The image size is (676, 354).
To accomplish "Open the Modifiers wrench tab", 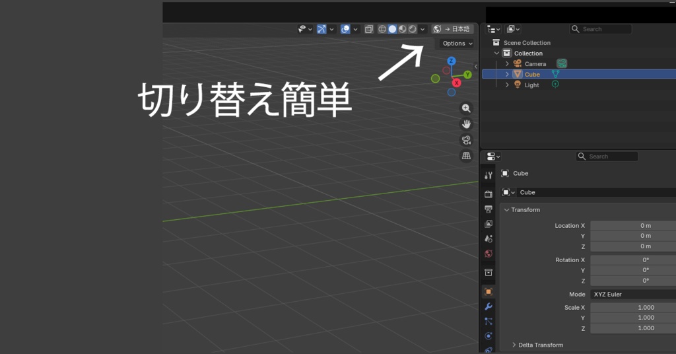I will (x=488, y=306).
